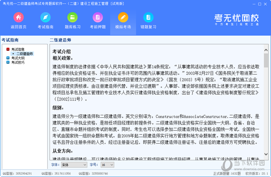Screen dimensions: 271x177
Task: Open the 考试指南 compass icon
Action: click(x=46, y=17)
